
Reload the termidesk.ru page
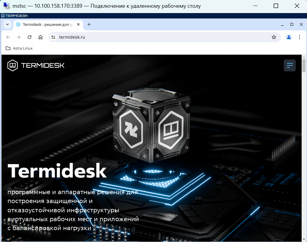[x=29, y=37]
